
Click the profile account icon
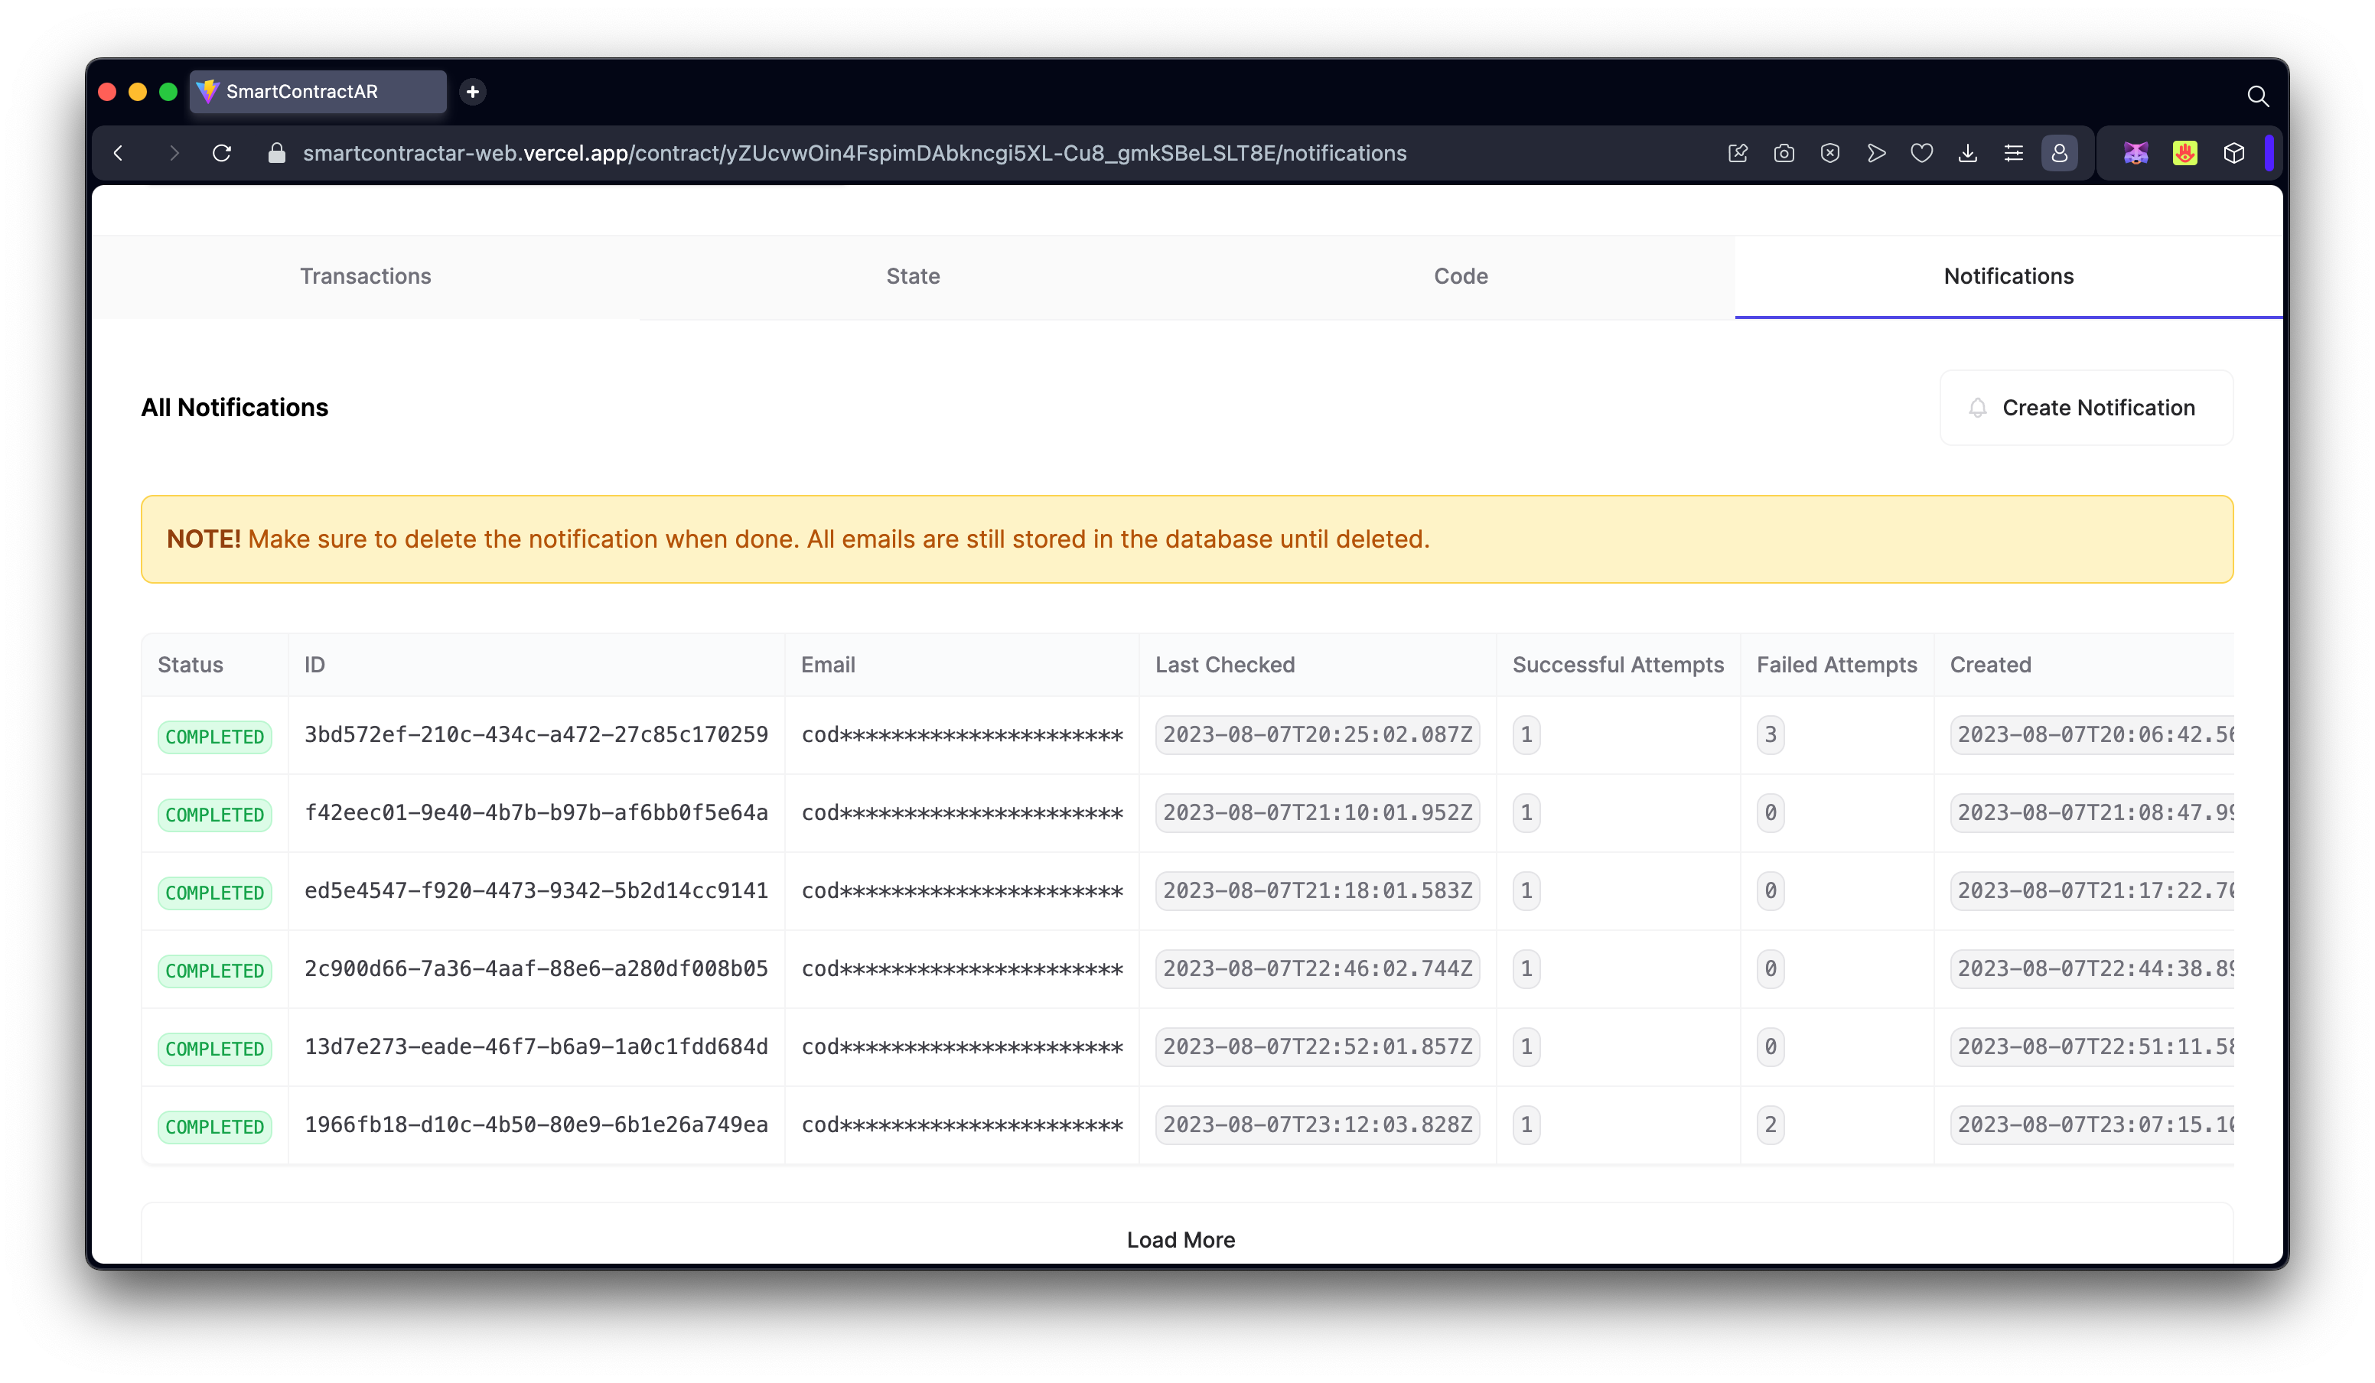point(2059,153)
